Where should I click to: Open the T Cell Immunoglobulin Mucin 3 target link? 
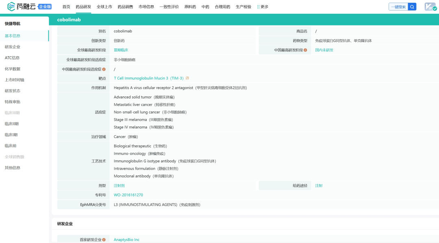pyautogui.click(x=149, y=78)
